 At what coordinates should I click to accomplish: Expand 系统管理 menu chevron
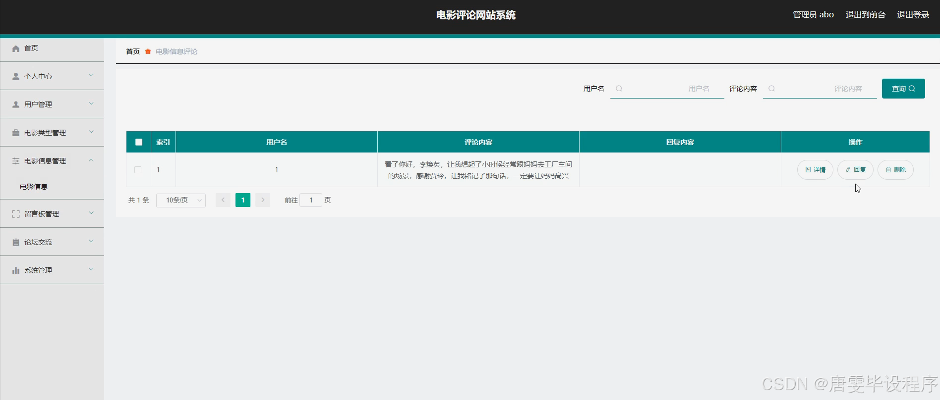click(x=91, y=269)
